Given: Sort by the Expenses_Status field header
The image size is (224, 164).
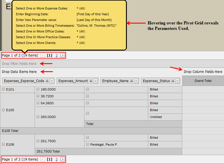Looking at the screenshot, I should pyautogui.click(x=157, y=81).
